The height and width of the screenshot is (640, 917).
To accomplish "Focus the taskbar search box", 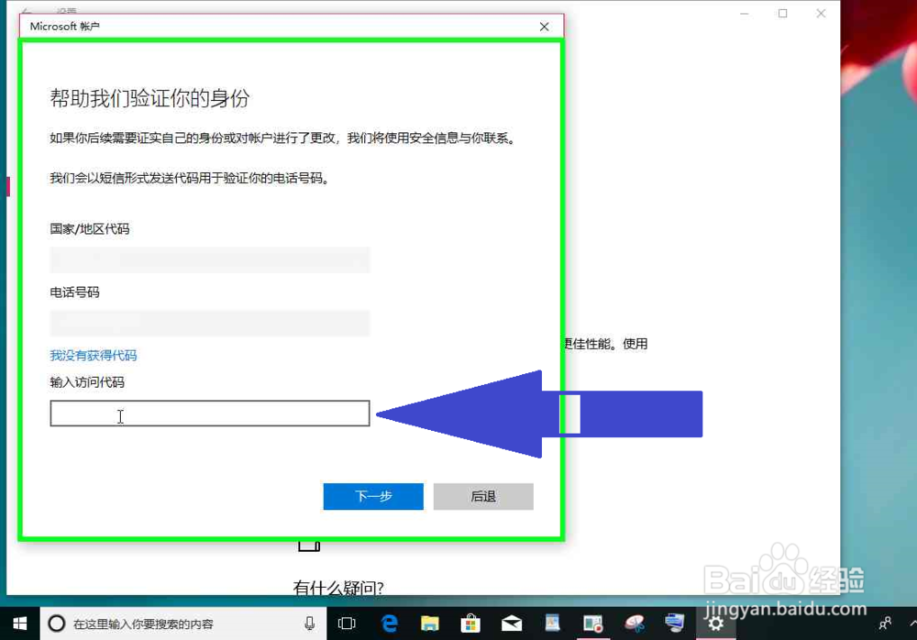I will click(x=183, y=623).
